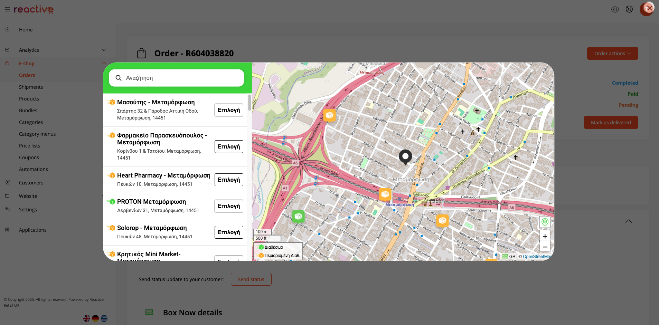Image resolution: width=659 pixels, height=325 pixels.
Task: Click the green locker marker on map
Action: coord(298,217)
